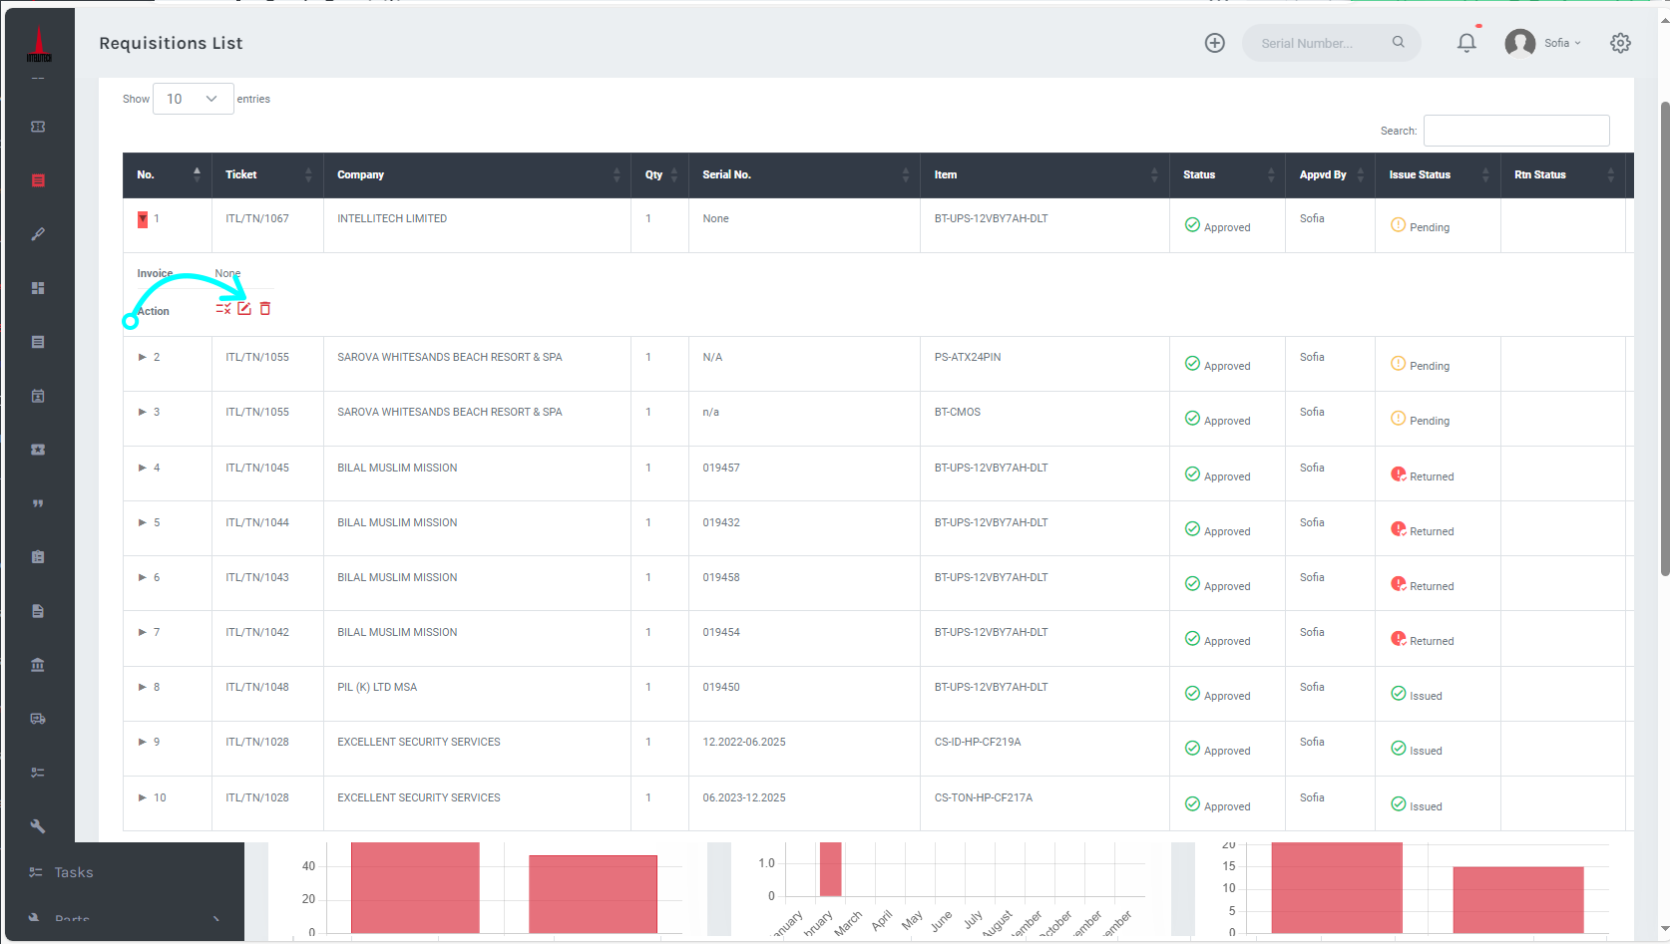This screenshot has width=1670, height=944.
Task: Collapse expanded row 1
Action: (143, 219)
